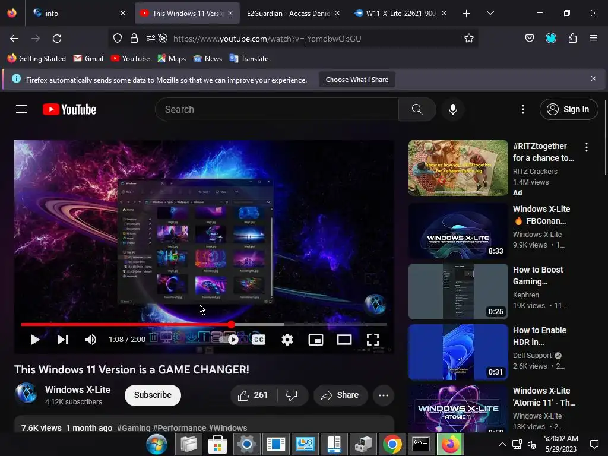Open the RITZ Crackers ad thumbnail
Screen dimensions: 608x456
coord(458,168)
